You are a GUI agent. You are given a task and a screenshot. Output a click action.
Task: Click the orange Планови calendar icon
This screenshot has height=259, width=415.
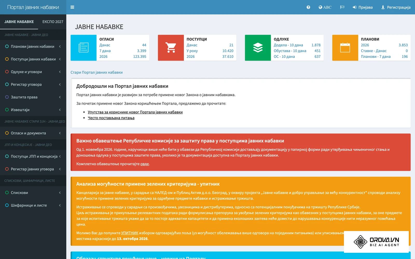(345, 48)
